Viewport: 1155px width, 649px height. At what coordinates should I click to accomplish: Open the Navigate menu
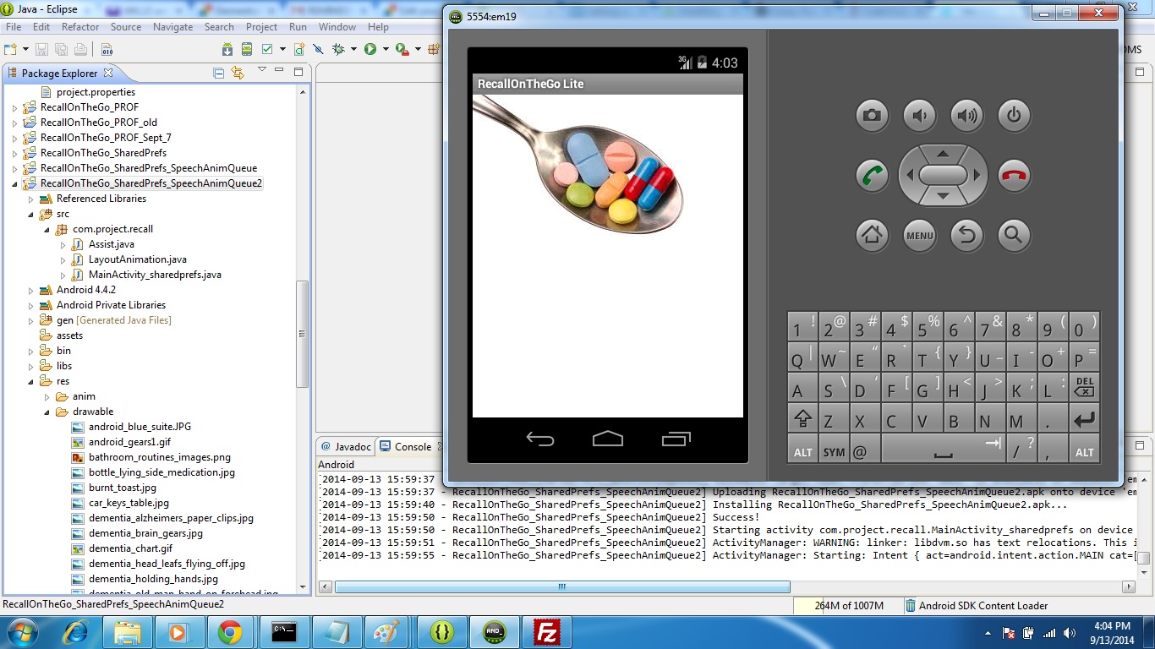point(172,27)
